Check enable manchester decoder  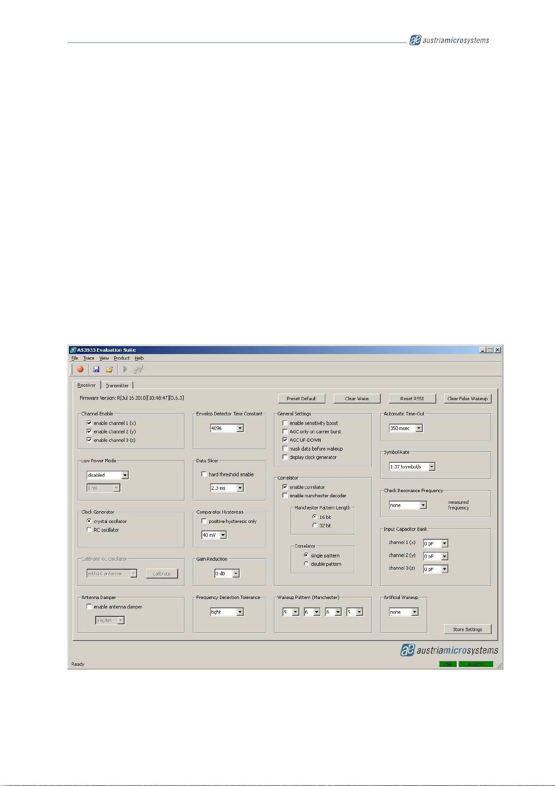click(x=285, y=495)
